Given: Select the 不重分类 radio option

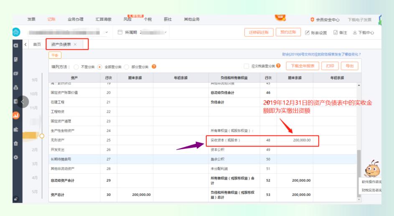Looking at the screenshot, I should coord(76,67).
